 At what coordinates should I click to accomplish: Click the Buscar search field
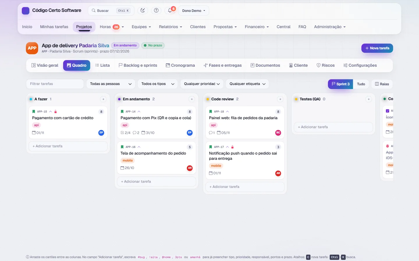pyautogui.click(x=111, y=11)
